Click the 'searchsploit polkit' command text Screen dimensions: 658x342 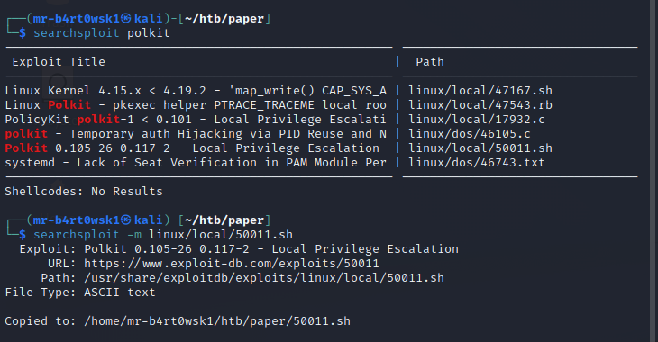pyautogui.click(x=102, y=33)
